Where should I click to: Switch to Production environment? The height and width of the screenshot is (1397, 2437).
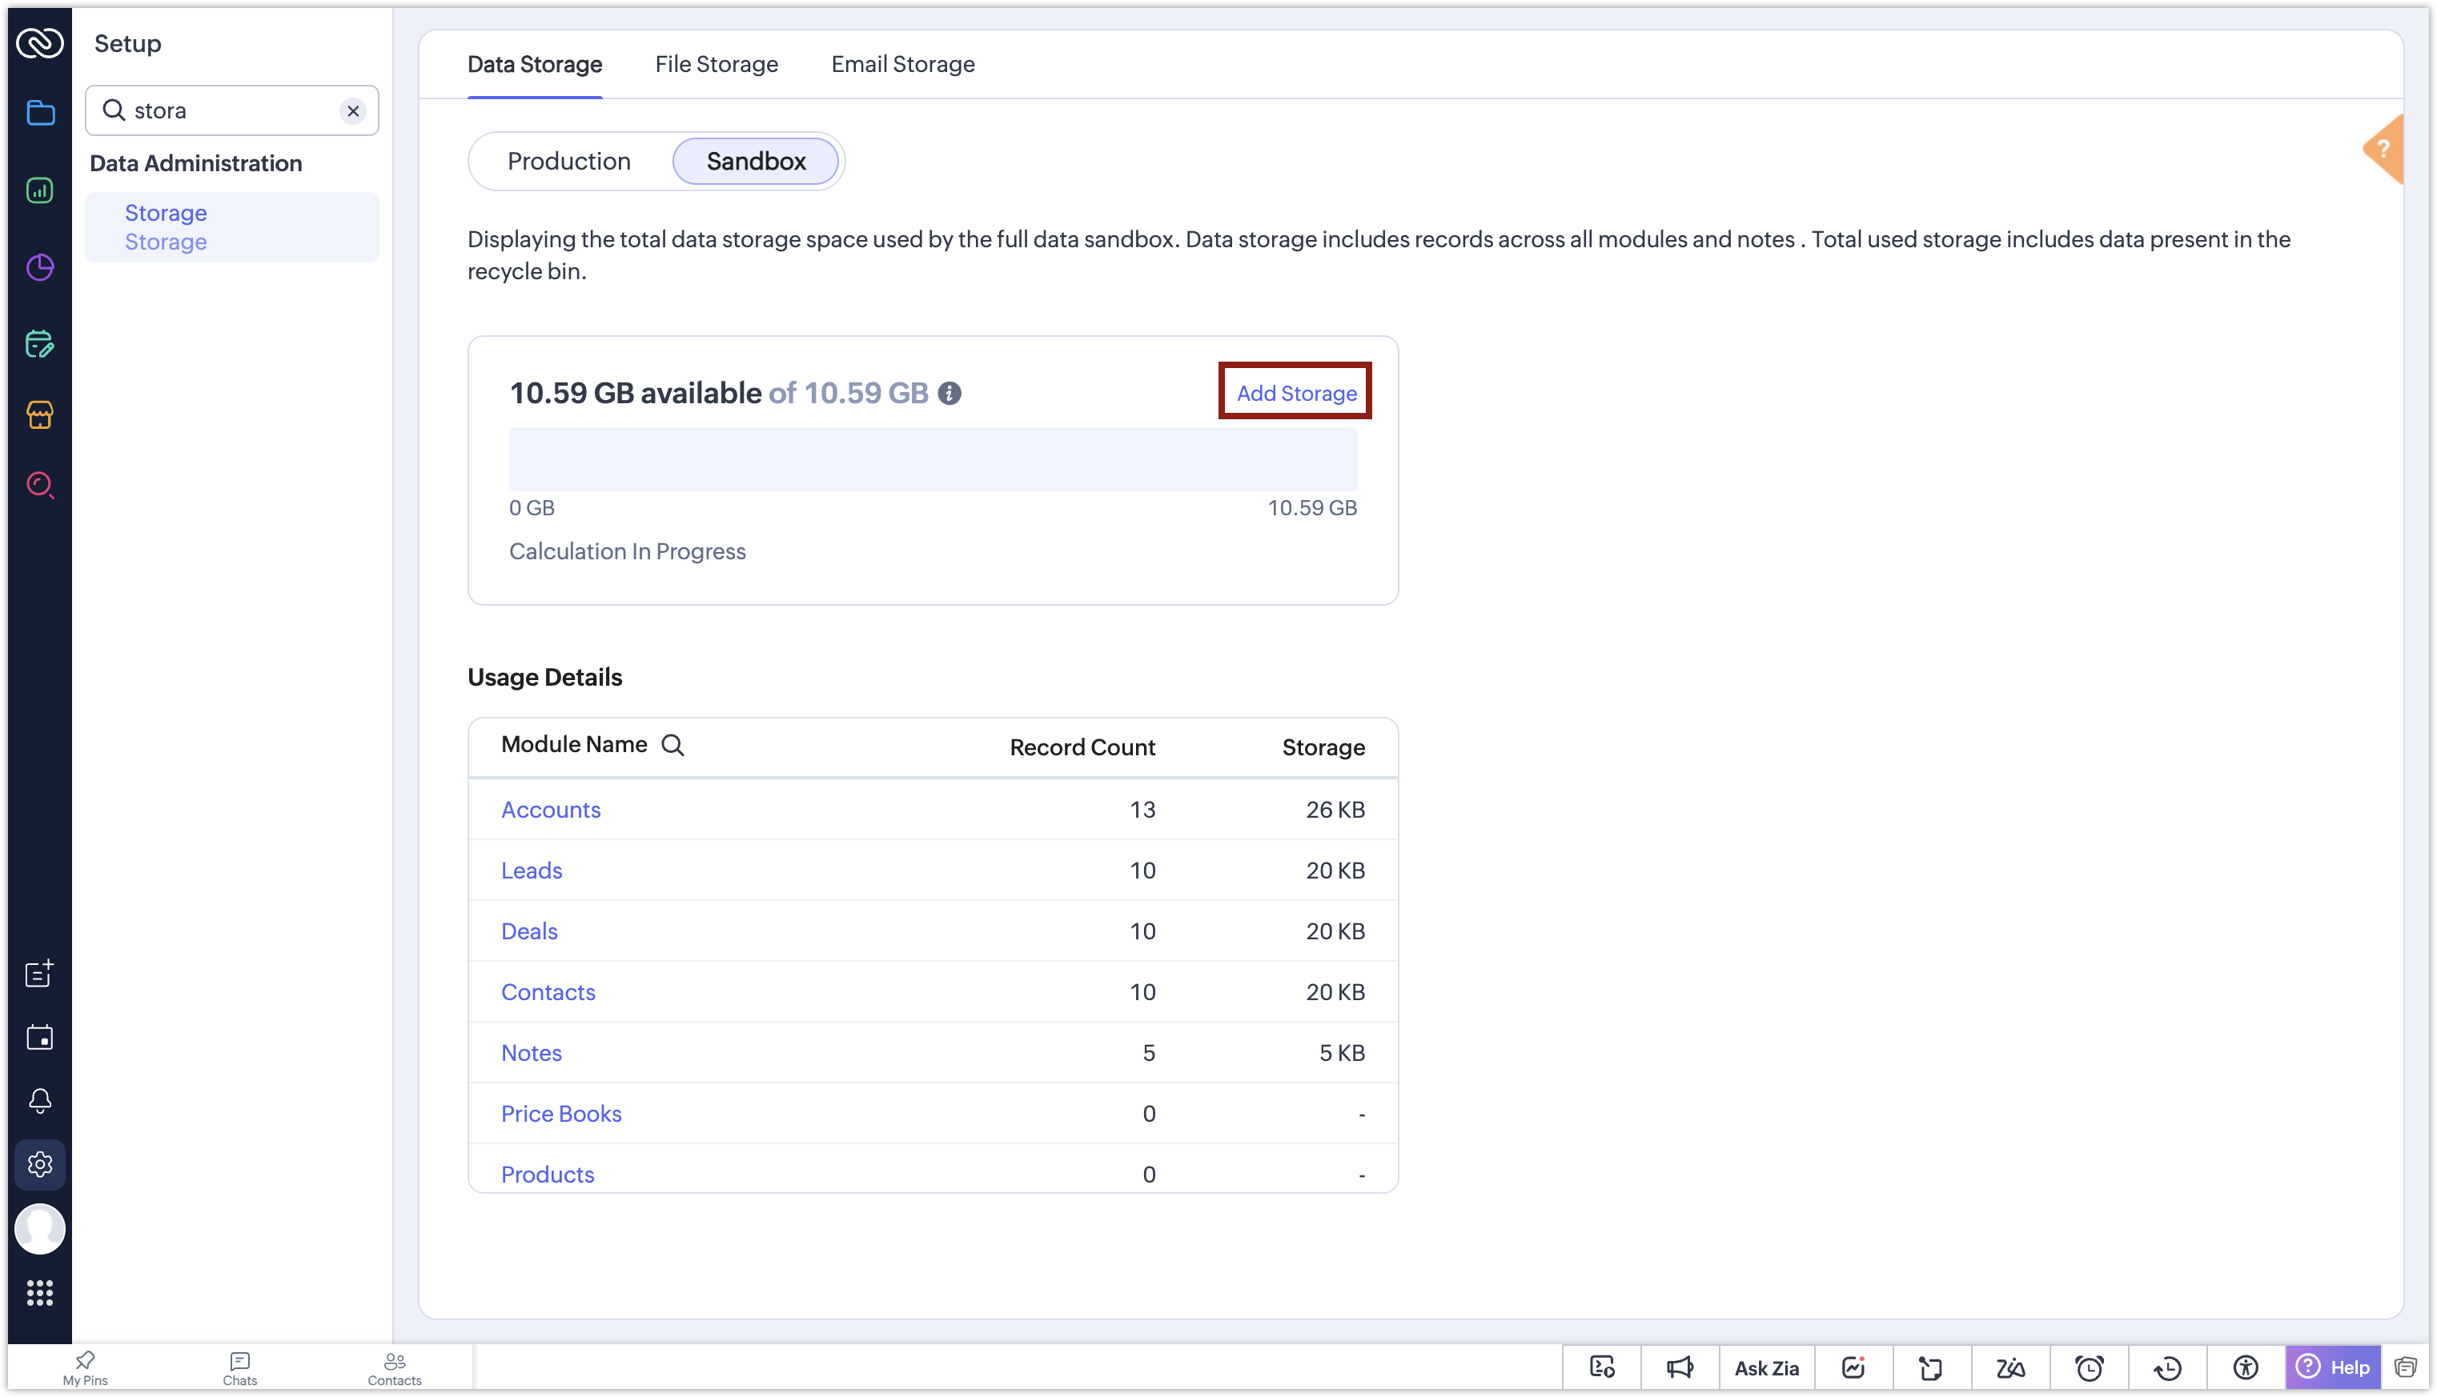[x=569, y=161]
